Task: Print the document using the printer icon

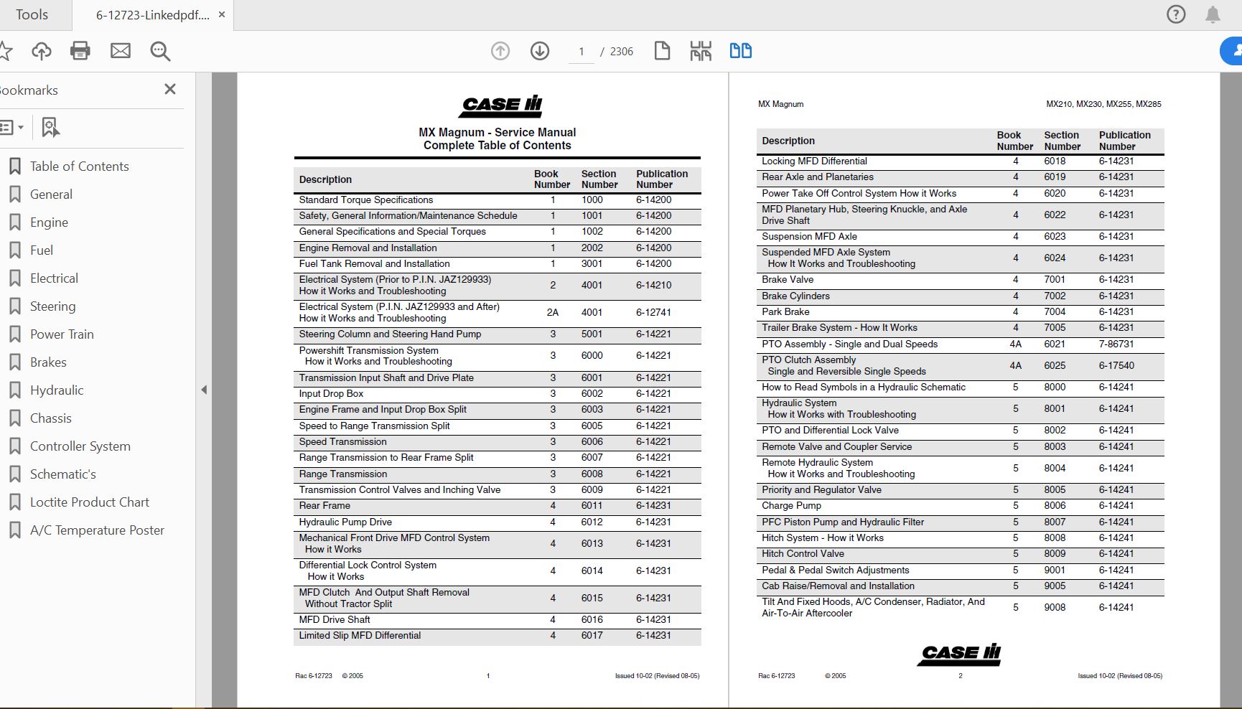Action: (x=80, y=51)
